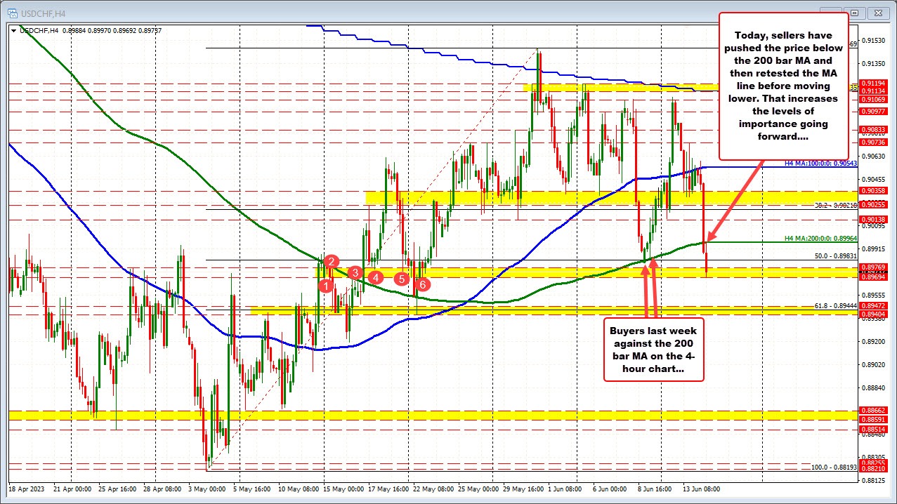Click the 0.91134 price level tag
The height and width of the screenshot is (504, 897).
coord(872,90)
